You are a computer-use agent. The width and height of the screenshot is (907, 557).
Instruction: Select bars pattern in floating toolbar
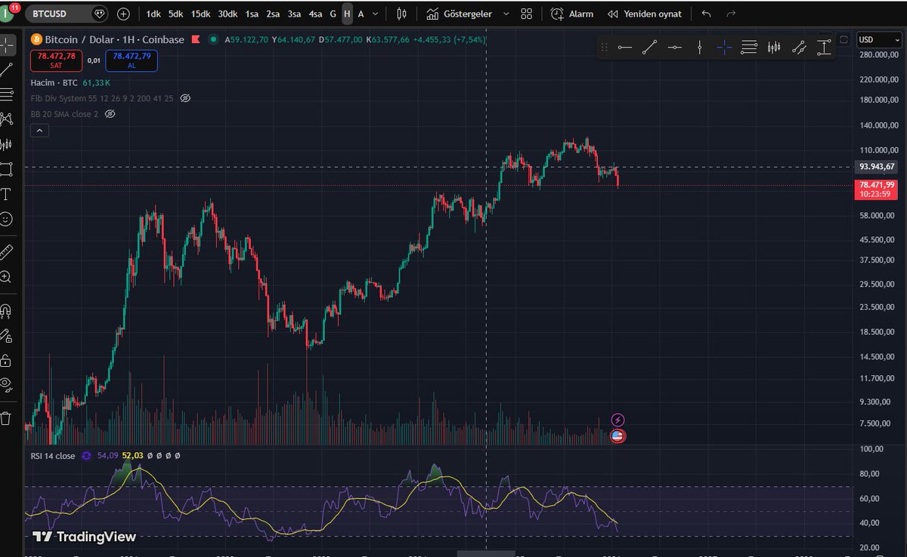click(x=773, y=48)
